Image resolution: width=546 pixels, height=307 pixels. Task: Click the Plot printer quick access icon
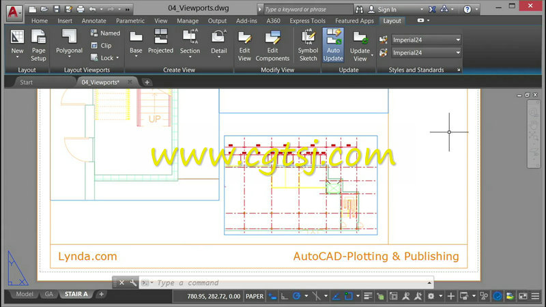[81, 10]
